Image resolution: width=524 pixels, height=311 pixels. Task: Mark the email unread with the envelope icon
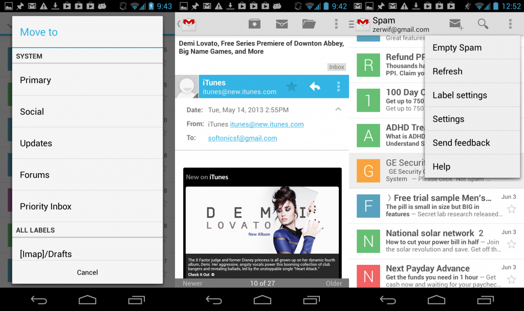[281, 24]
